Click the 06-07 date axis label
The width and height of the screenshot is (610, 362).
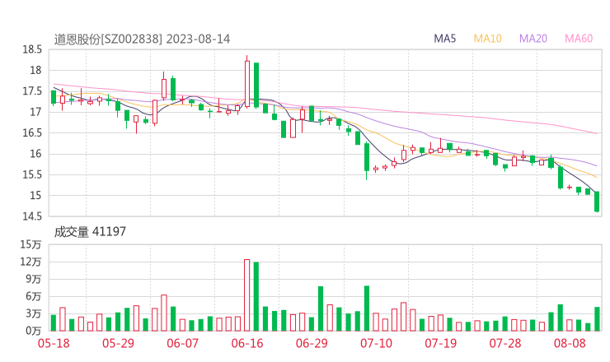coord(182,343)
